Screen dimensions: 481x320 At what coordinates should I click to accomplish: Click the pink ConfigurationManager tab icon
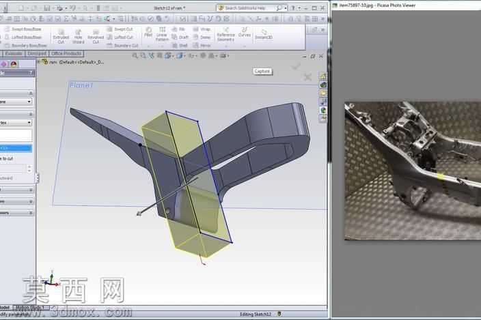coord(3,64)
